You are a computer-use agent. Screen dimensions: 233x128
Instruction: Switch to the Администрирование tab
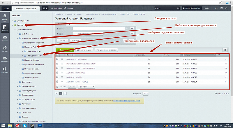[26, 9]
